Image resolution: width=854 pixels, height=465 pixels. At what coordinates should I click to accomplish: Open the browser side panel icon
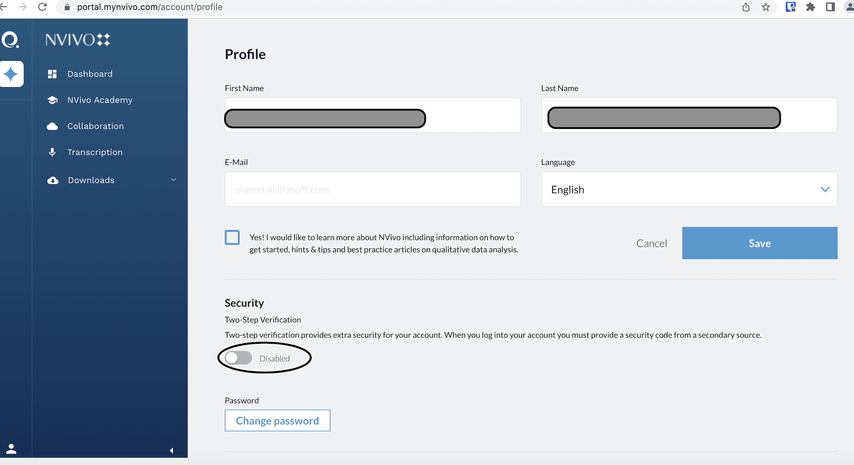(830, 7)
